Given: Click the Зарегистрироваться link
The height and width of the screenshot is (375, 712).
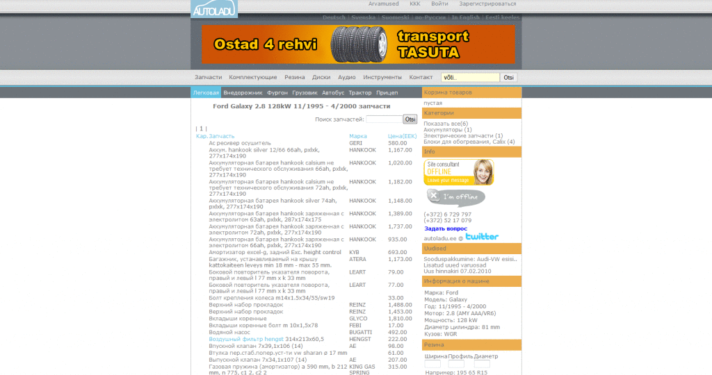Looking at the screenshot, I should coord(487,3).
